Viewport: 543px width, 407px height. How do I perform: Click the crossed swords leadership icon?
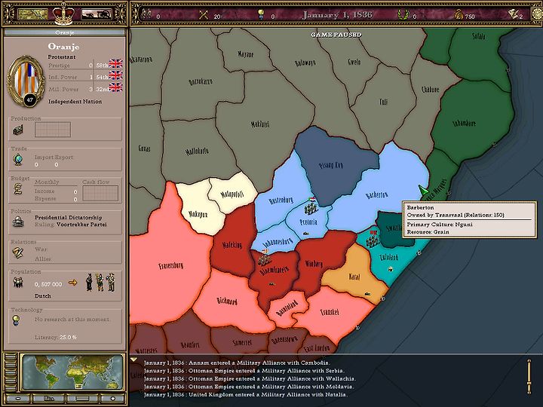204,15
